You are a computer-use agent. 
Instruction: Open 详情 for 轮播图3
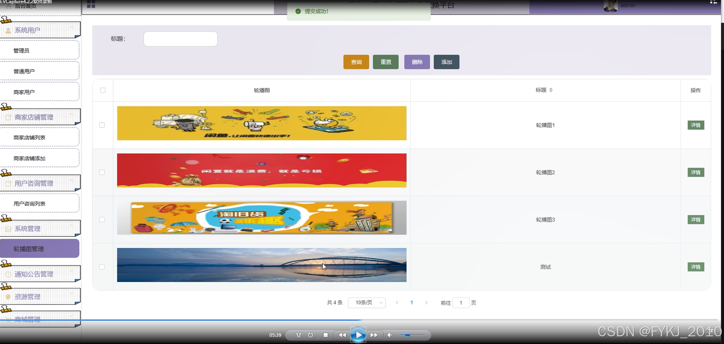coord(696,219)
